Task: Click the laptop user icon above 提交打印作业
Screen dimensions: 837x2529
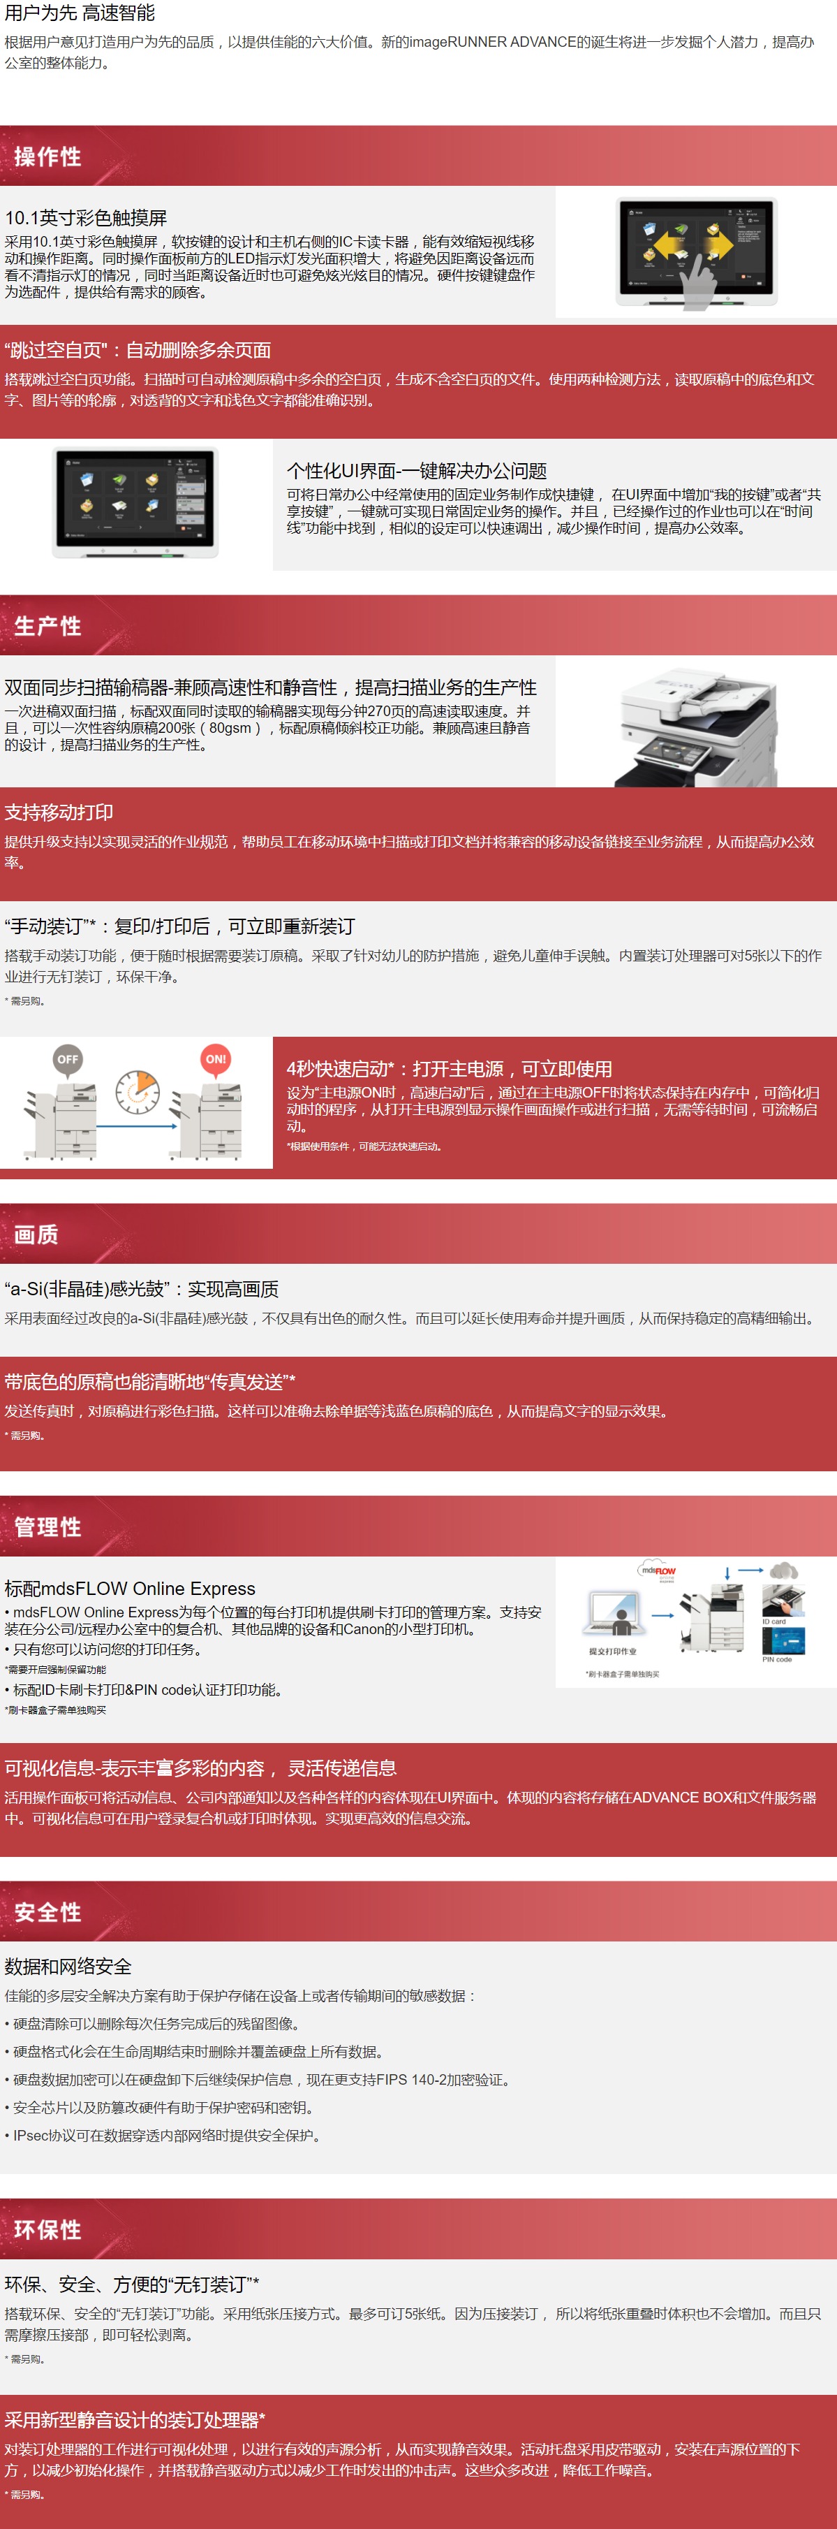Action: (x=614, y=1615)
